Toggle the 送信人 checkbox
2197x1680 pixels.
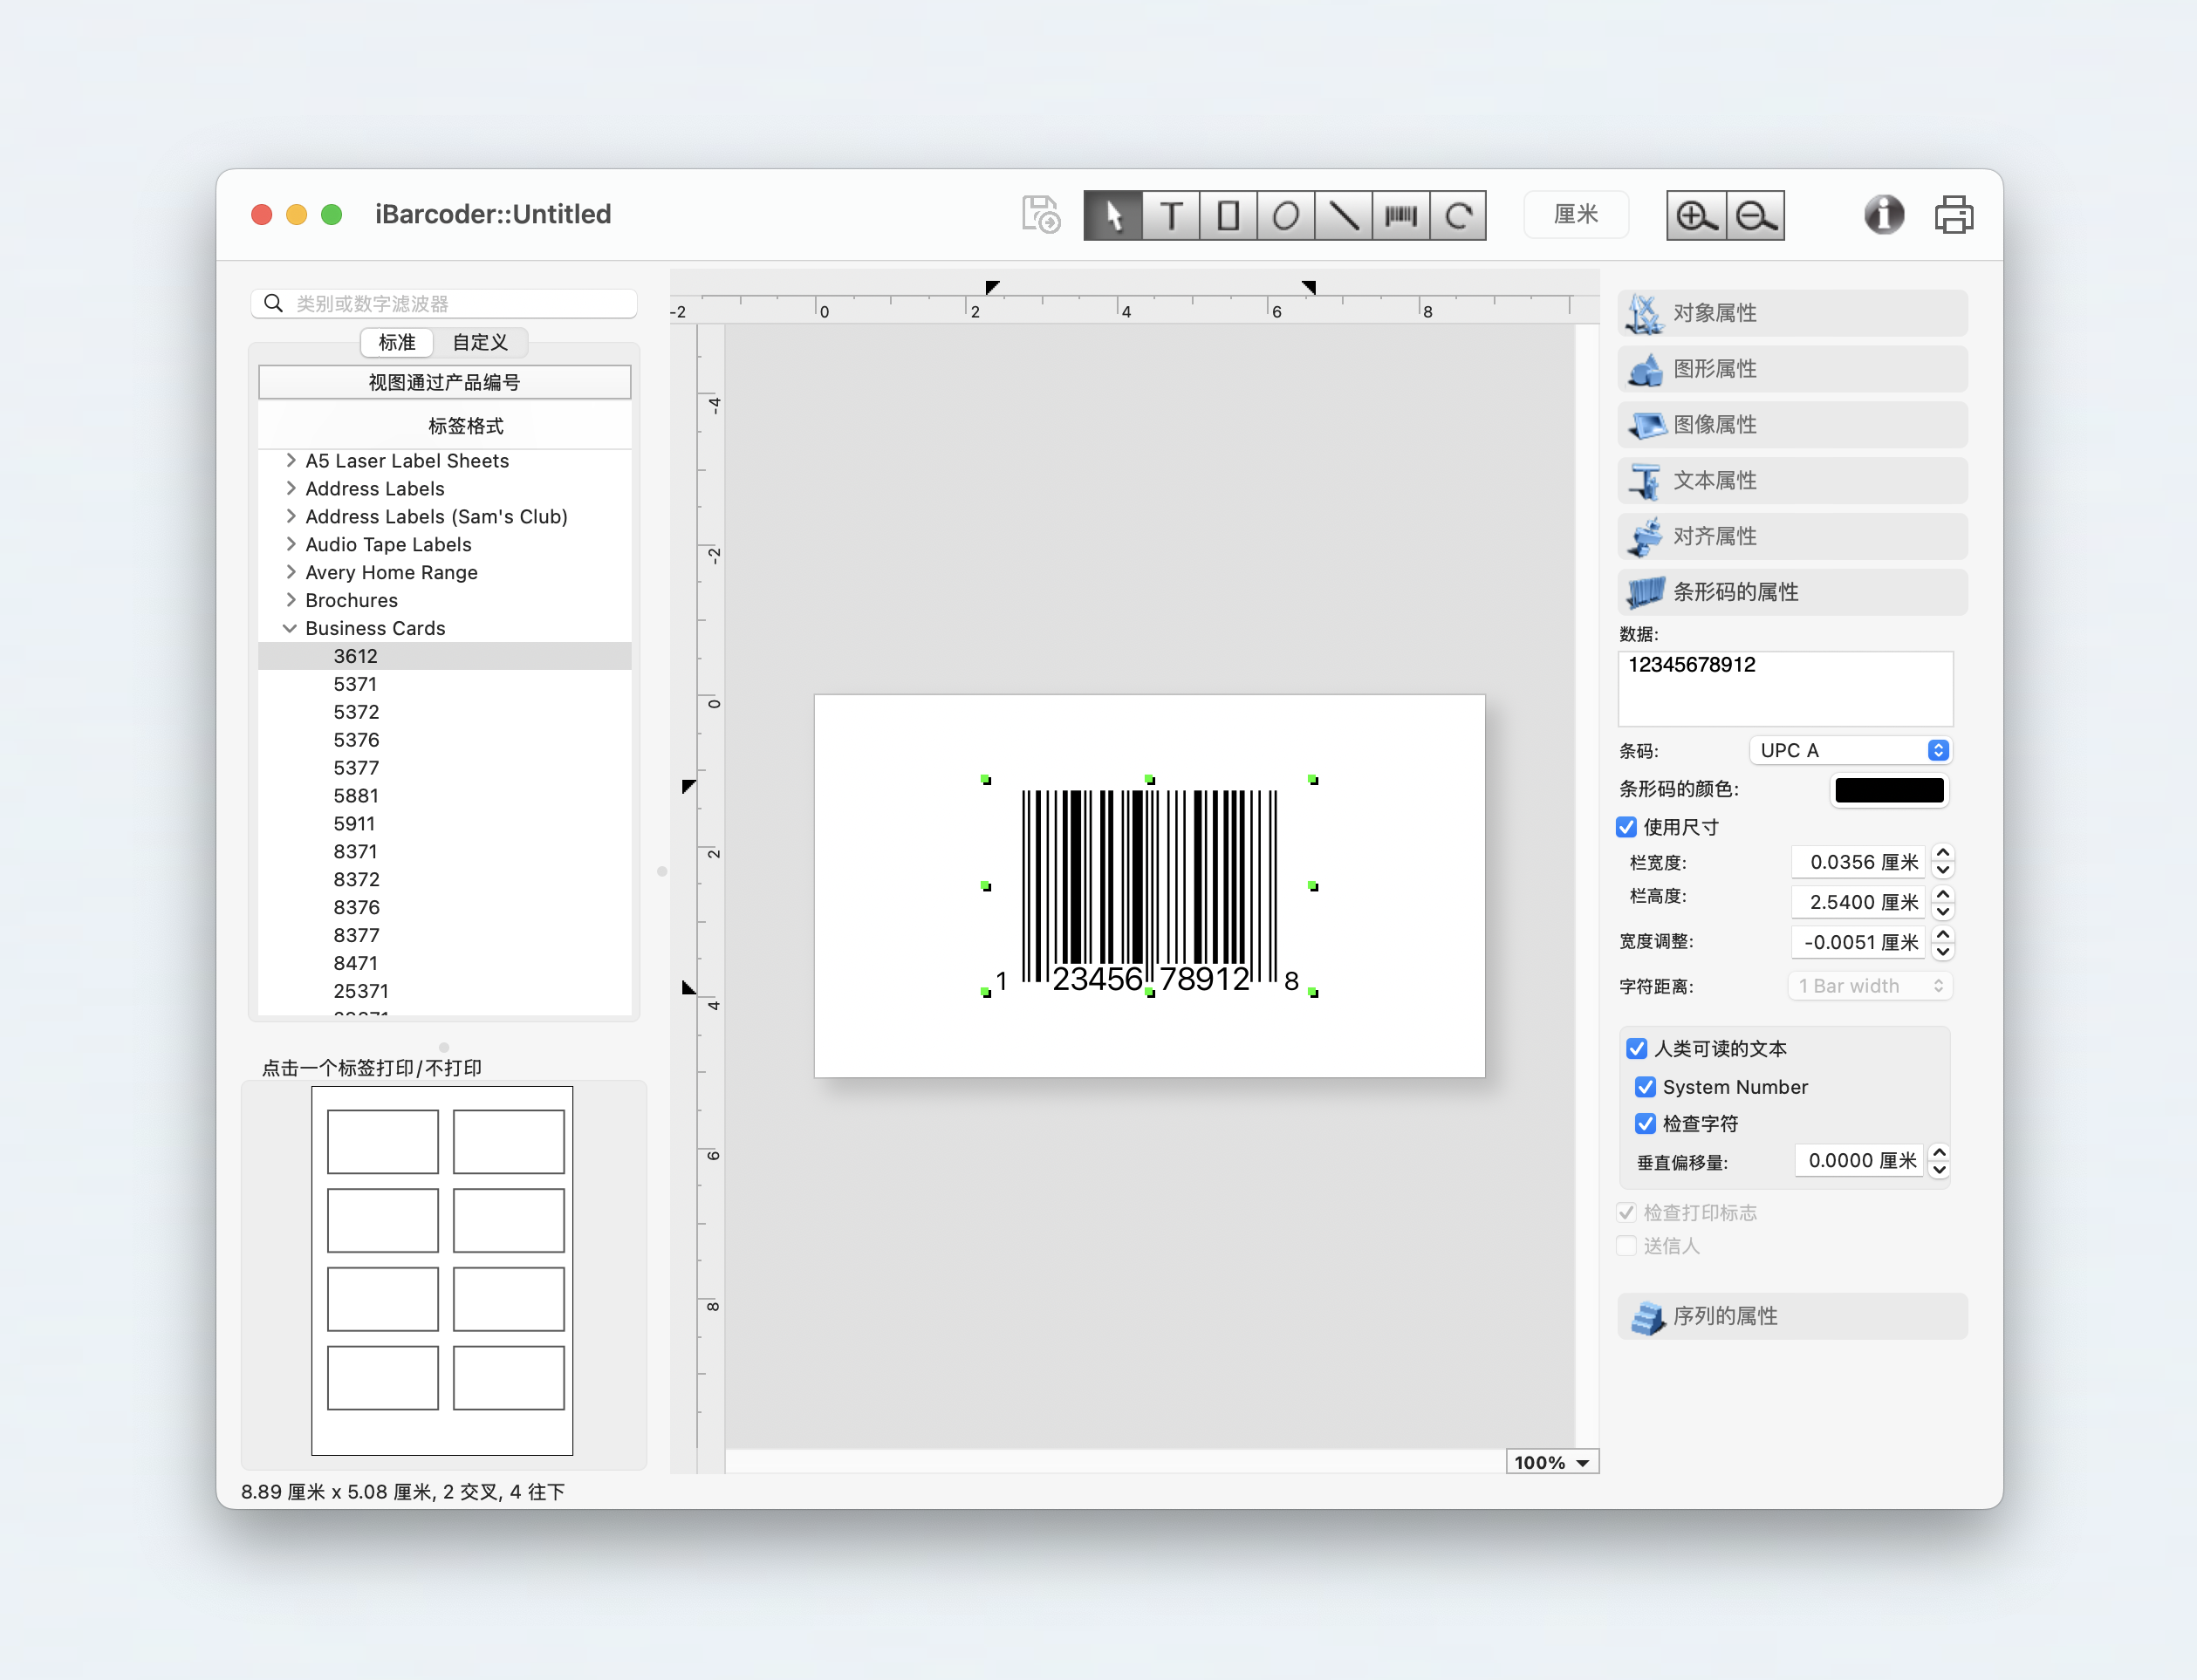1627,1246
